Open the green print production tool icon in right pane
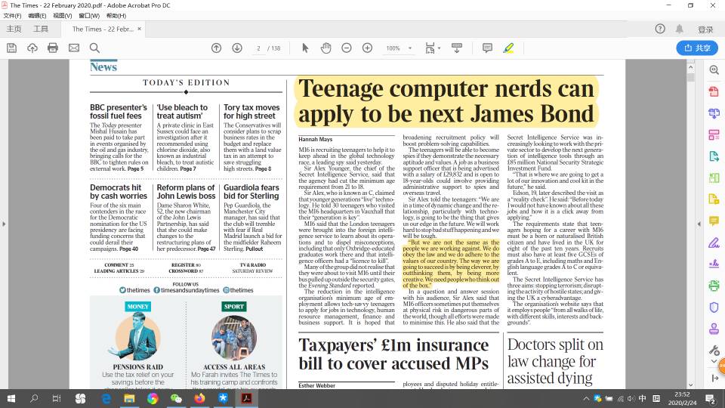725x408 pixels. [714, 286]
